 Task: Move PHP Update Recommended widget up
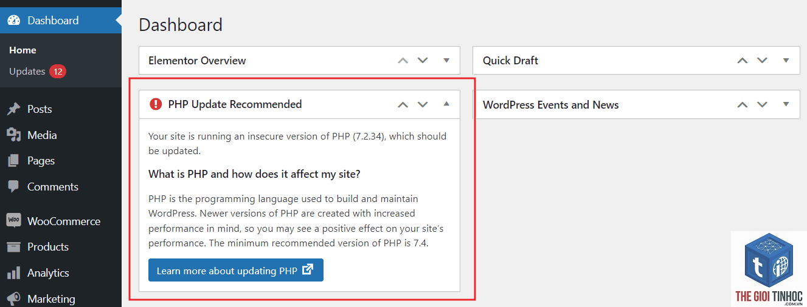pyautogui.click(x=403, y=104)
